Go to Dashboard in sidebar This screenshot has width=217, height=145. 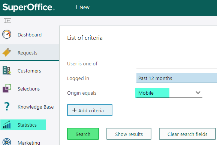point(30,35)
